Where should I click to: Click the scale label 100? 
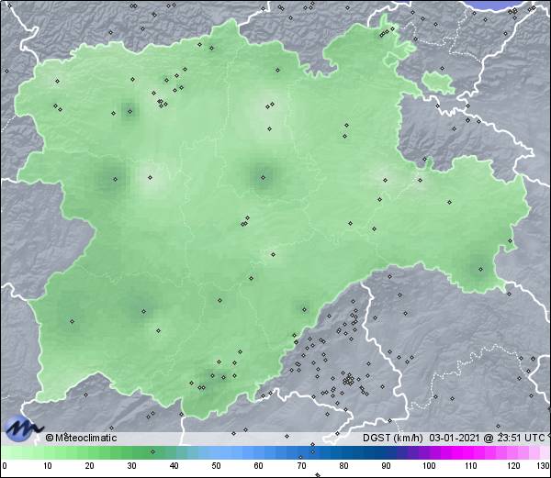(429, 466)
